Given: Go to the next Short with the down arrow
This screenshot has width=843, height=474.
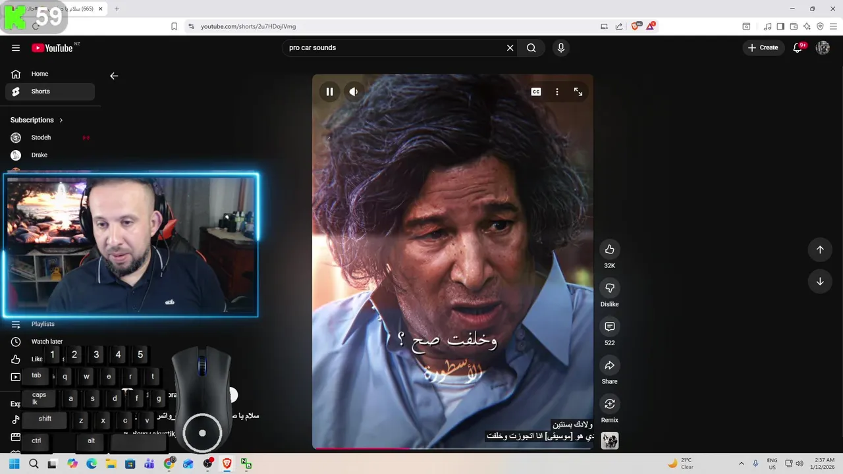Looking at the screenshot, I should pos(820,281).
